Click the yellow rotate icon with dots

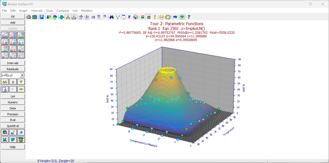click(x=162, y=17)
